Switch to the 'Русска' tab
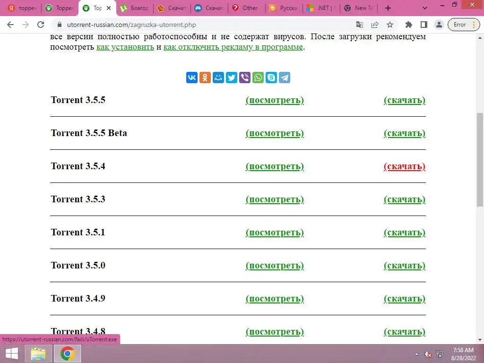The image size is (484, 363). [284, 8]
